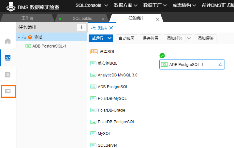This screenshot has height=148, width=234.
Task: Click the green status indicator on SQL public tab
Action: pos(60,19)
